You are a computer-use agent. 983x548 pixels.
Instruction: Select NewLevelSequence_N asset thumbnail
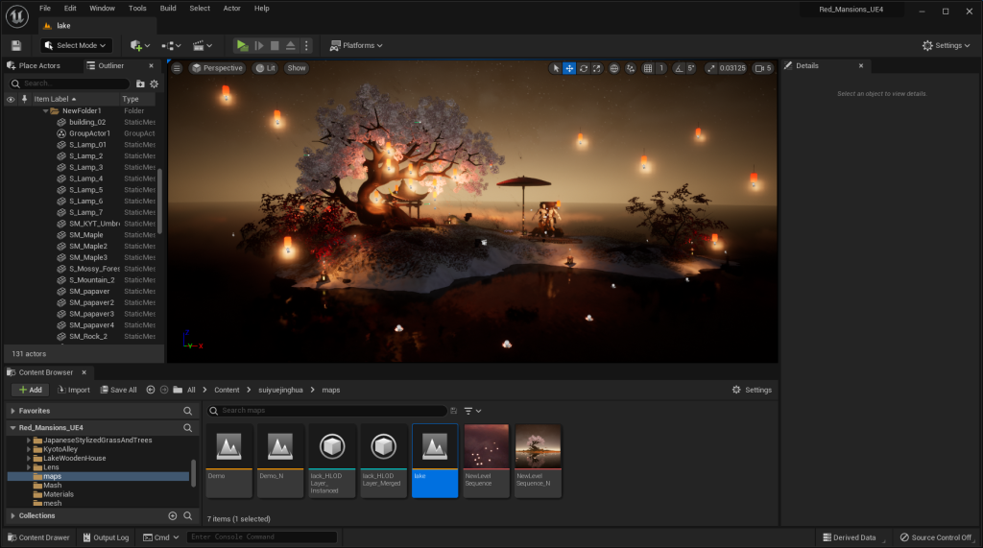click(x=538, y=461)
